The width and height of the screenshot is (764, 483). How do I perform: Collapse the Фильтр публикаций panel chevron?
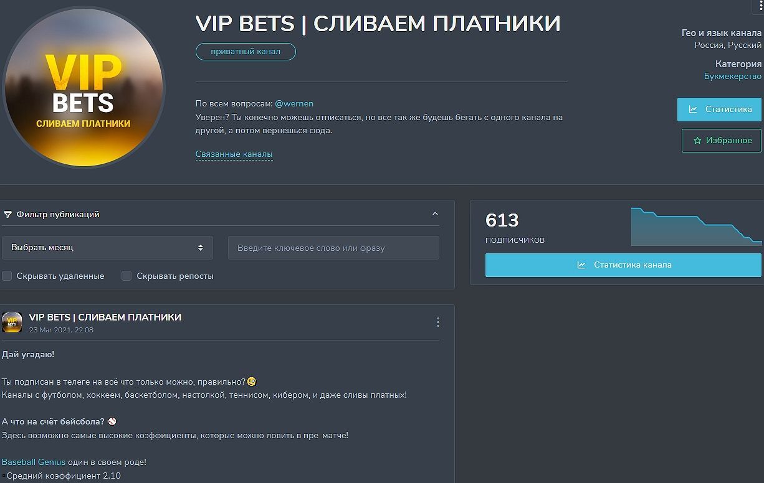point(435,214)
